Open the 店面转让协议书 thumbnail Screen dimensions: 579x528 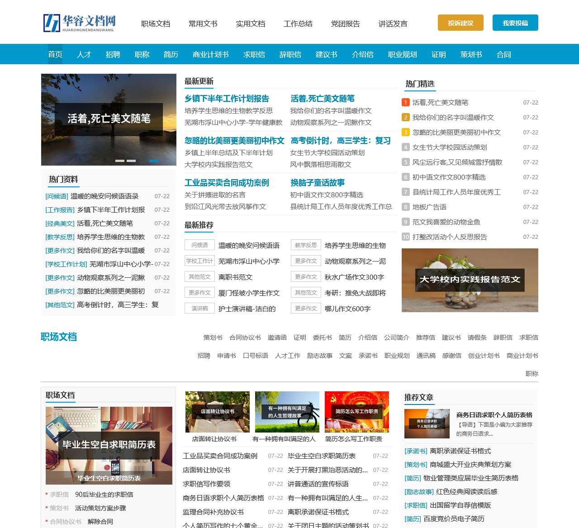[x=218, y=412]
